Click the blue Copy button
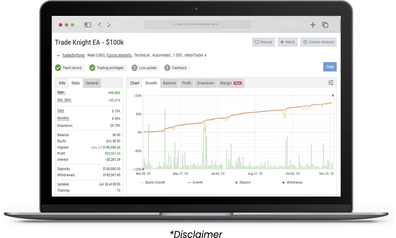 (x=330, y=66)
